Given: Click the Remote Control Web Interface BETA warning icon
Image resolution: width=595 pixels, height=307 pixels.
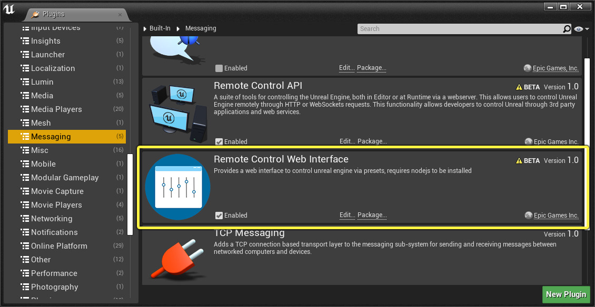Looking at the screenshot, I should [x=519, y=161].
